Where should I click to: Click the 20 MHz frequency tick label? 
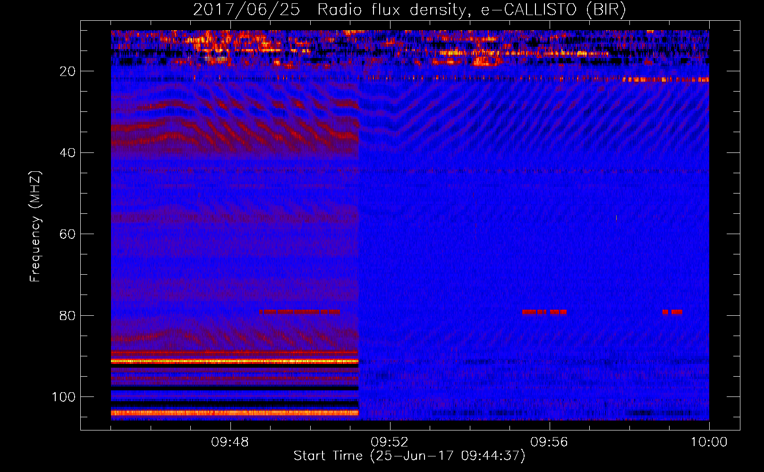(x=68, y=71)
